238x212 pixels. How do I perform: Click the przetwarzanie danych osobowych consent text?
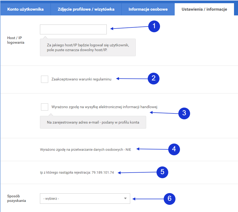85,149
